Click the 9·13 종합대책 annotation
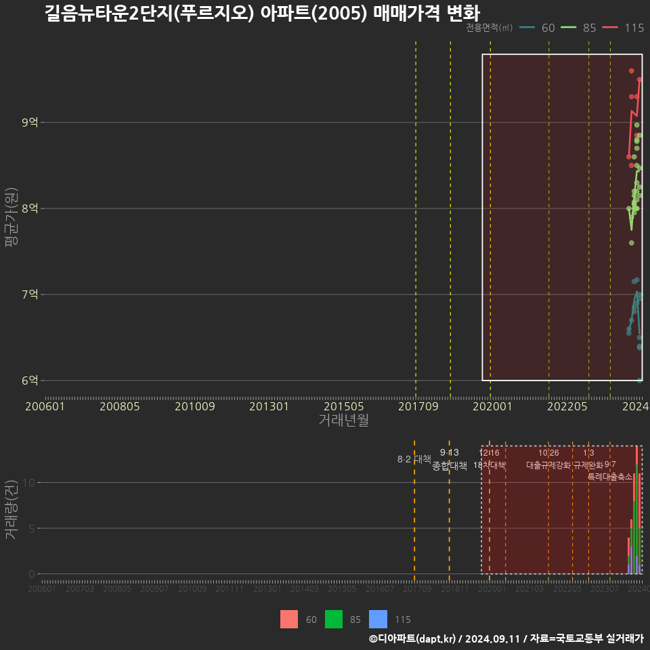The width and height of the screenshot is (650, 650). pos(450,459)
